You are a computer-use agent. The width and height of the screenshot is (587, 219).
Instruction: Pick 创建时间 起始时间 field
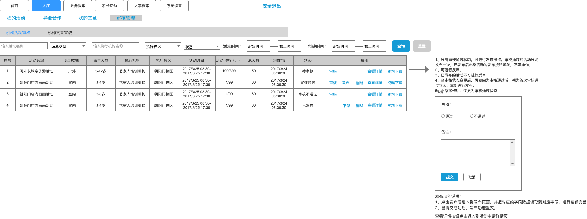coord(343,46)
